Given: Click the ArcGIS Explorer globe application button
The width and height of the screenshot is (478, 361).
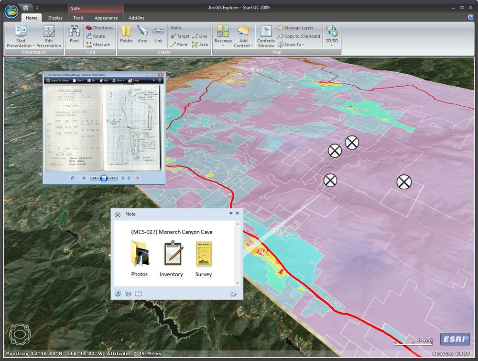Looking at the screenshot, I should [11, 11].
